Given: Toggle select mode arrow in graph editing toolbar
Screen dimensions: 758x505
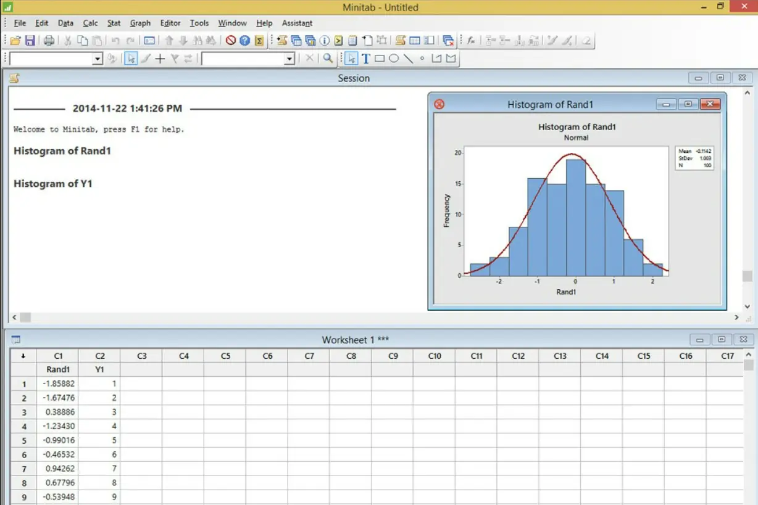Looking at the screenshot, I should (130, 59).
